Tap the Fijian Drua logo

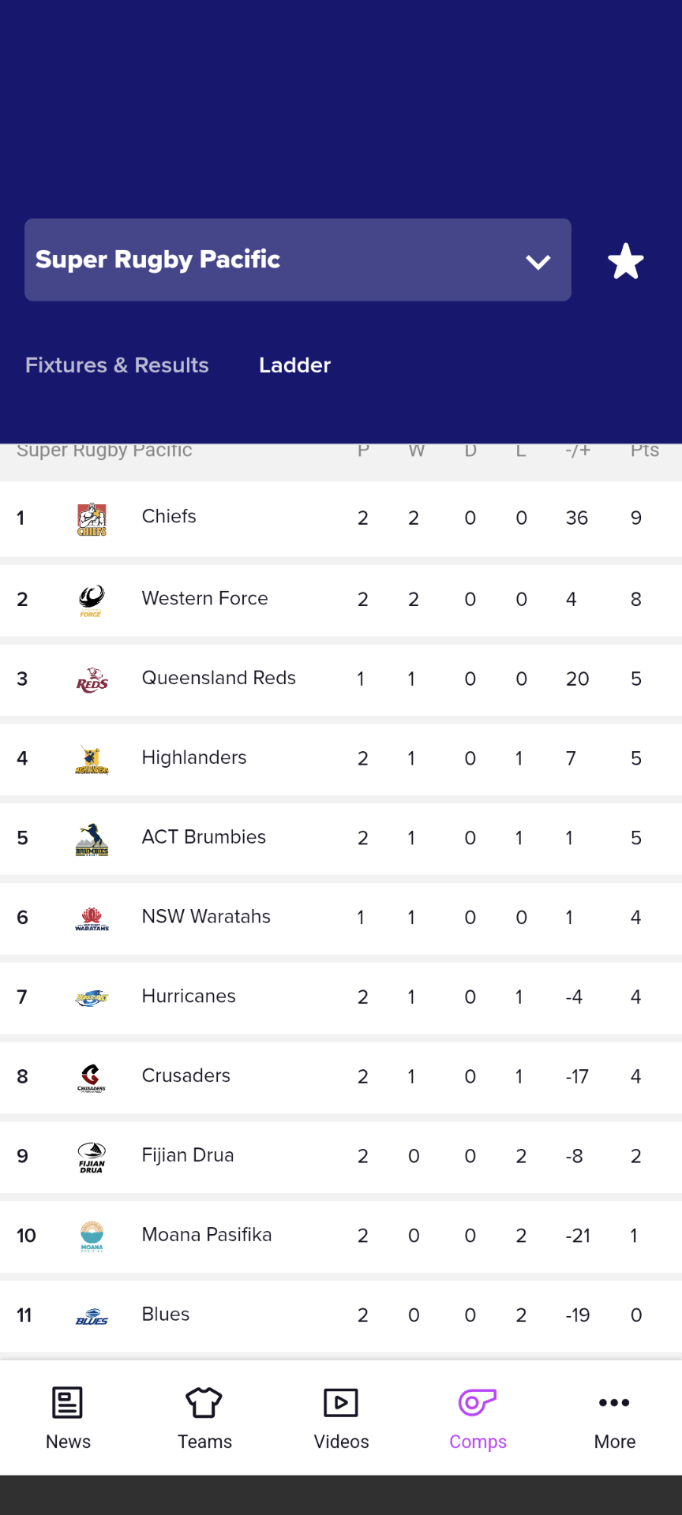point(92,1157)
